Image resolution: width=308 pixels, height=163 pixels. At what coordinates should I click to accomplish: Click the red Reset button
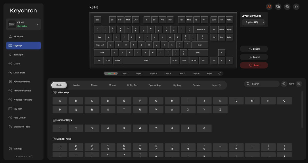pyautogui.click(x=254, y=65)
